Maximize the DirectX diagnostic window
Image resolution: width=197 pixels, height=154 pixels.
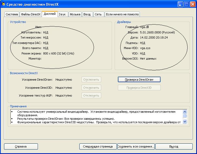pos(187,4)
